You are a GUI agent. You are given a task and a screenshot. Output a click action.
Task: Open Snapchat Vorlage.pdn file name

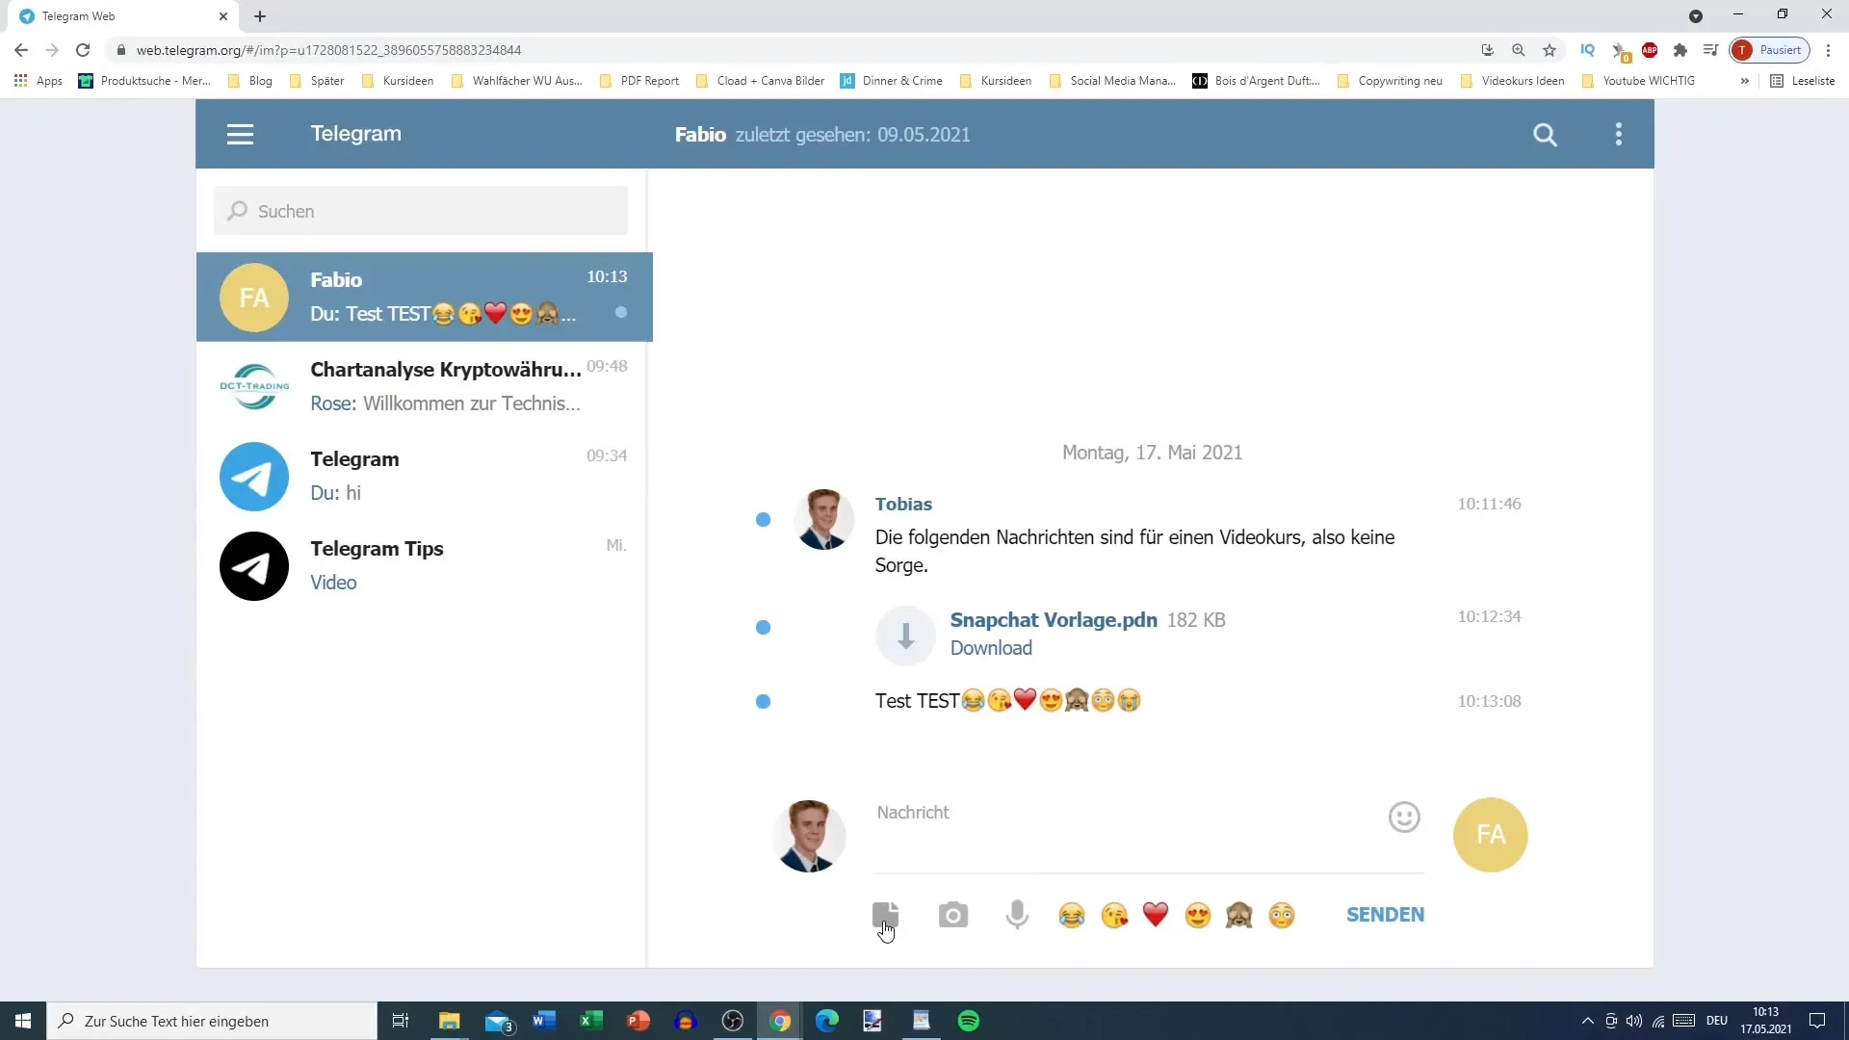[x=1054, y=620]
